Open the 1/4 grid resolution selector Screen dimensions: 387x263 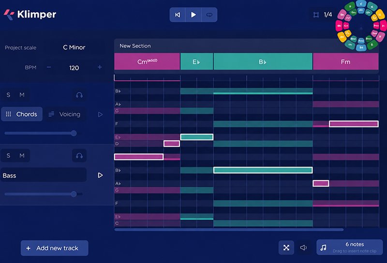(328, 15)
